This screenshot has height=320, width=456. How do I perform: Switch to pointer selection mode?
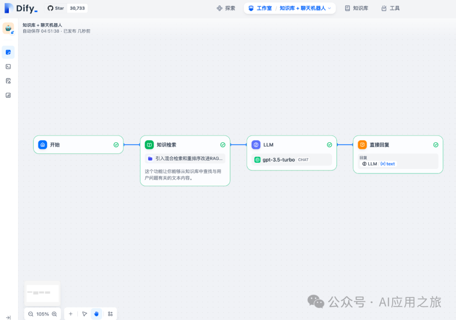84,314
